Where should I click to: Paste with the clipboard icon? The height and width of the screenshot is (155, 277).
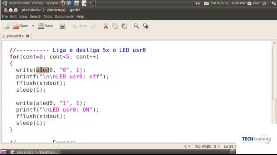(x=124, y=26)
